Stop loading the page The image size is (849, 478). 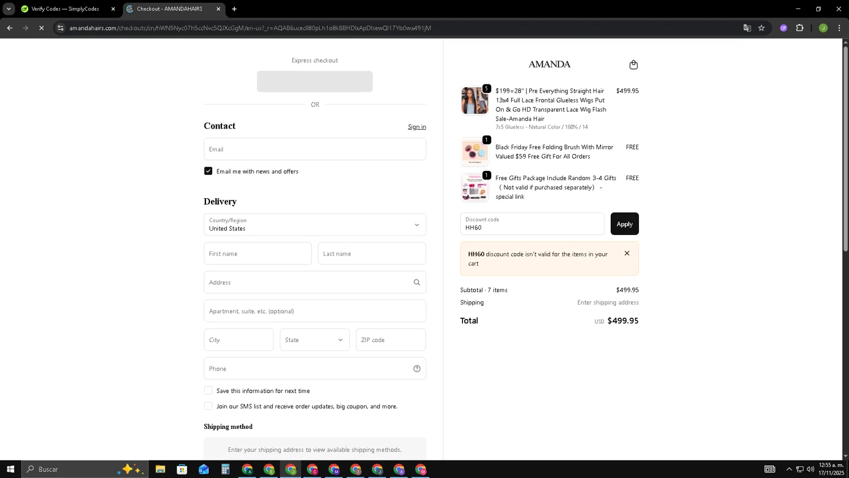[41, 28]
